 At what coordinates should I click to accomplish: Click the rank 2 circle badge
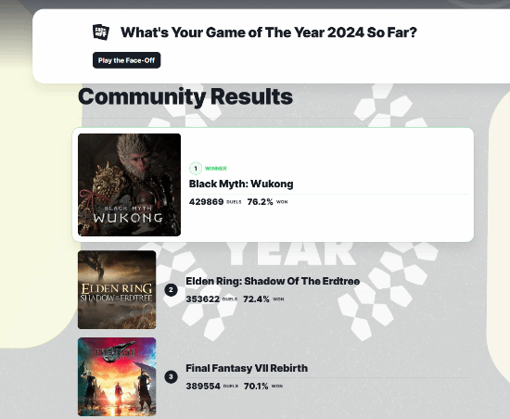[x=172, y=290]
